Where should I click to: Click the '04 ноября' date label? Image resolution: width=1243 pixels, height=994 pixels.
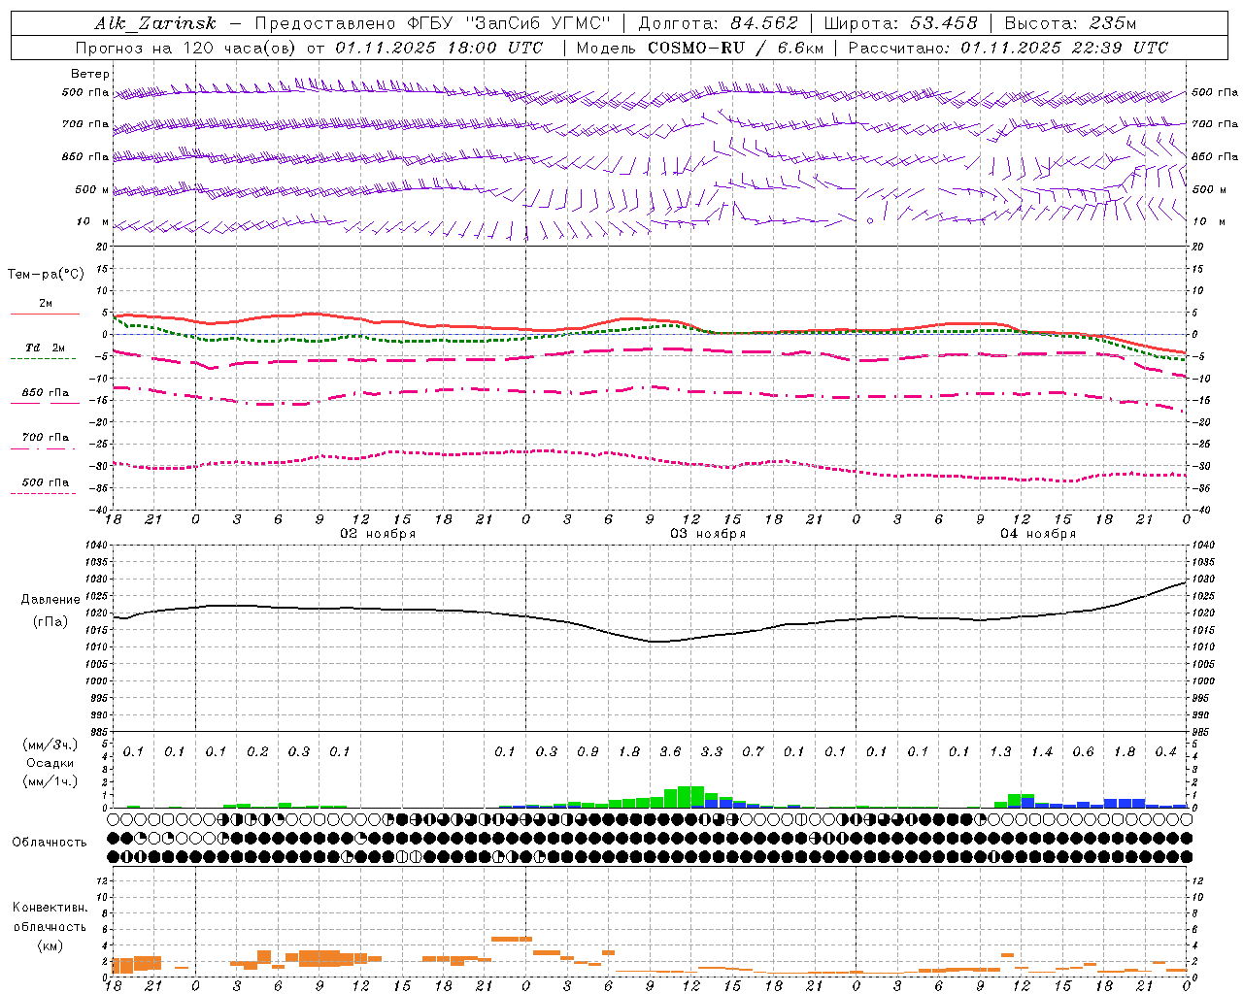[x=1038, y=533]
